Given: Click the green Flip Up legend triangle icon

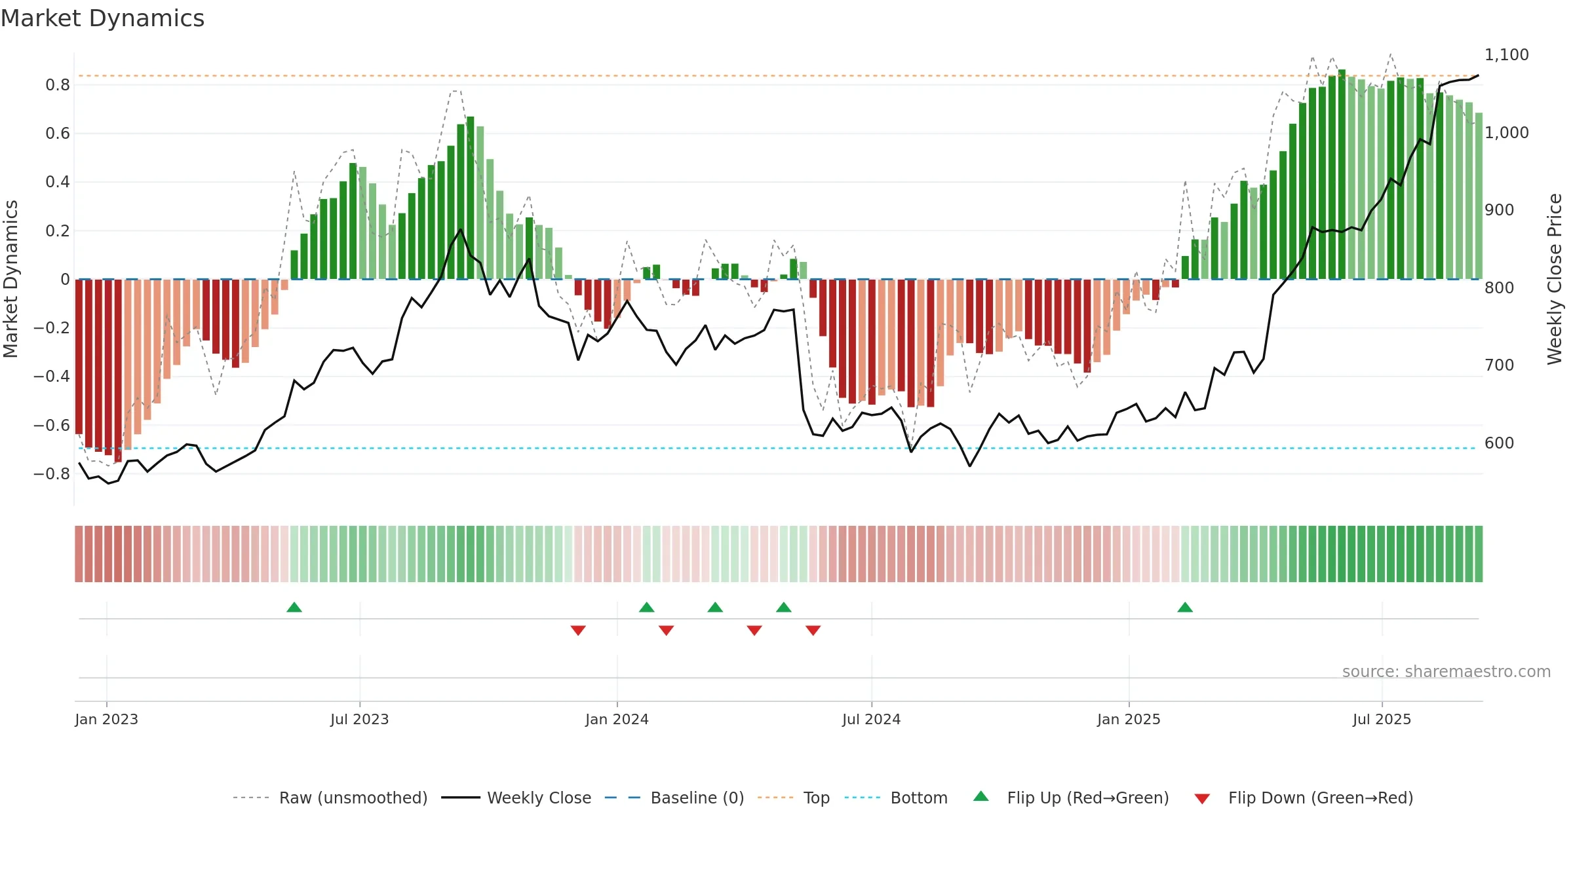Looking at the screenshot, I should [x=981, y=796].
